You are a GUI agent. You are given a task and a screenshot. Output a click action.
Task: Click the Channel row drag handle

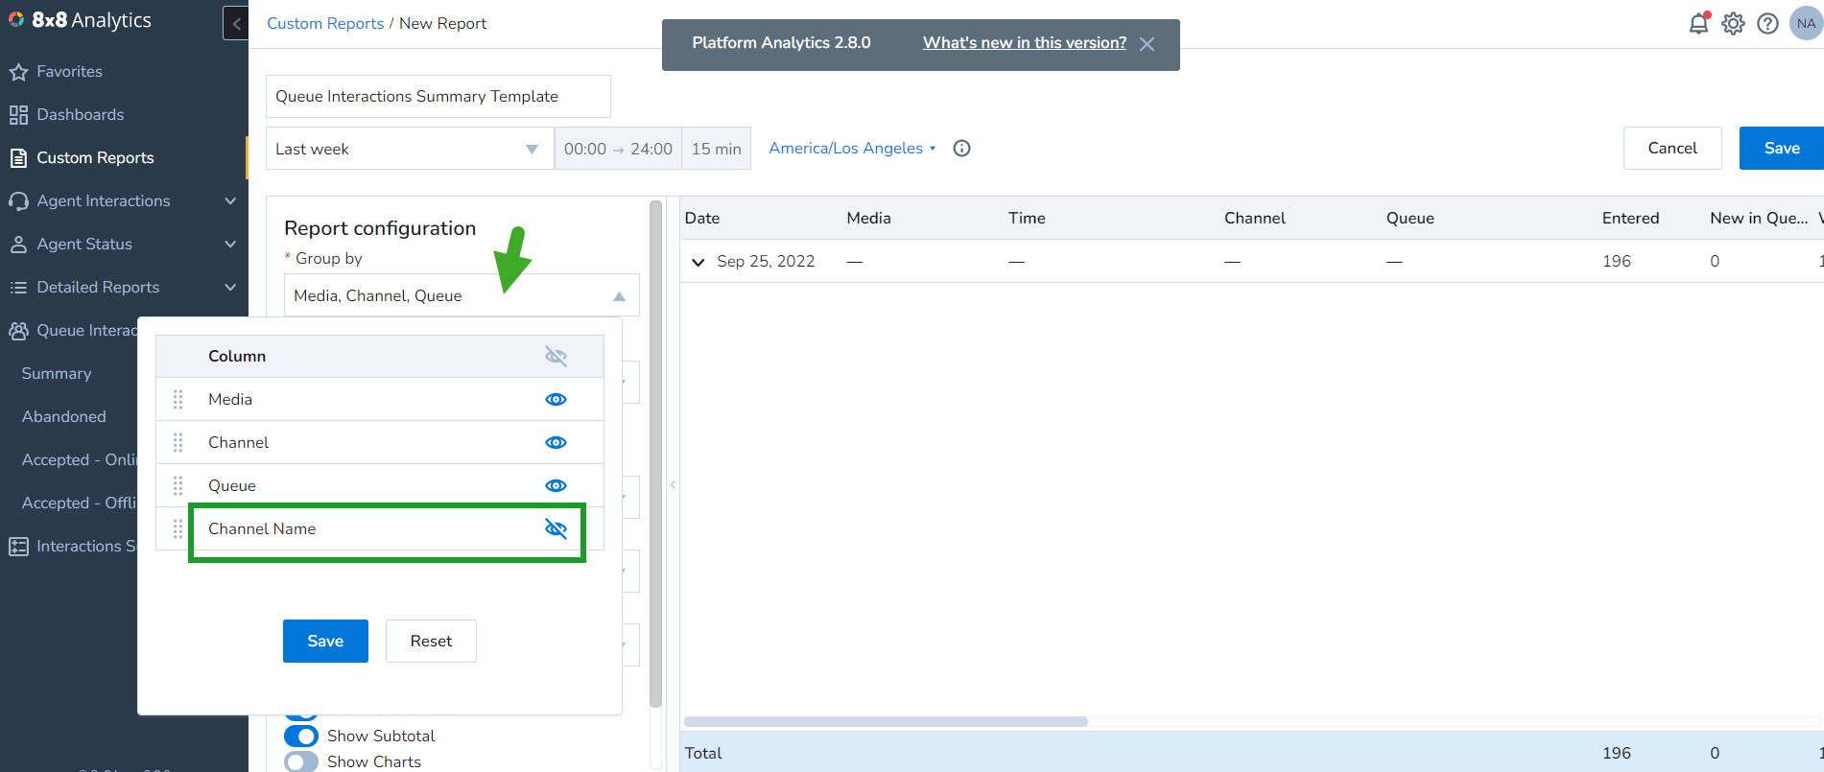point(178,442)
